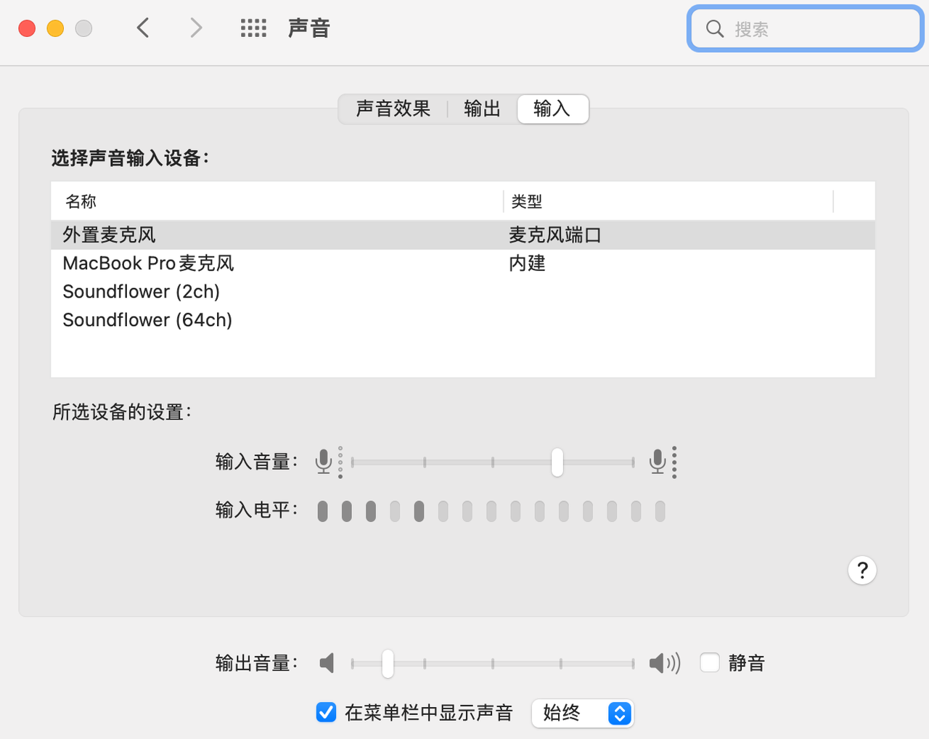
Task: Focus the 搜索 search field
Action: pyautogui.click(x=806, y=29)
